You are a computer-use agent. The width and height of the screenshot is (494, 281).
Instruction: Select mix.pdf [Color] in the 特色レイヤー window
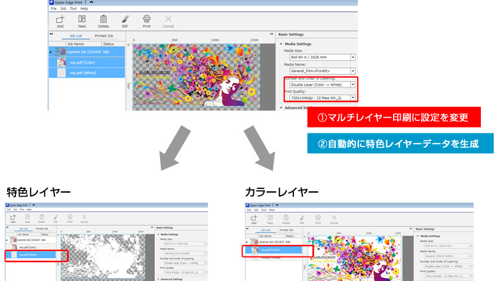(31, 248)
